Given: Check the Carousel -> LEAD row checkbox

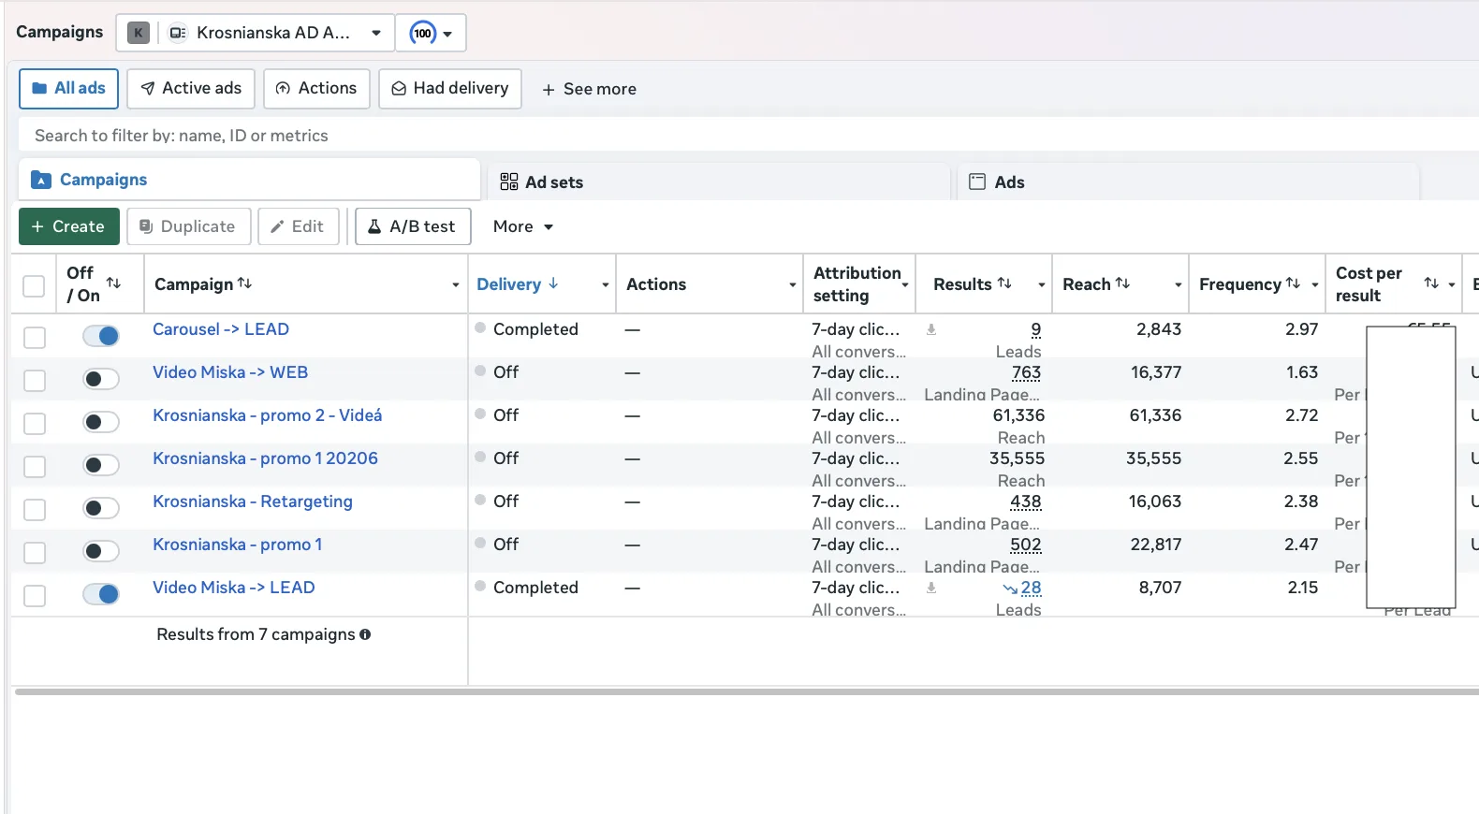Looking at the screenshot, I should click(x=35, y=337).
